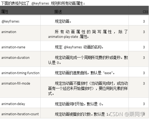Click CSS version 3 in animation-timing-function row

tap(144, 73)
